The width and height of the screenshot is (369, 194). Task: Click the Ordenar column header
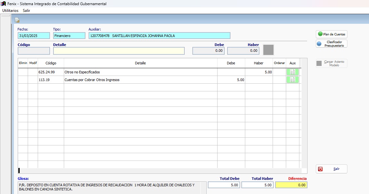click(279, 63)
